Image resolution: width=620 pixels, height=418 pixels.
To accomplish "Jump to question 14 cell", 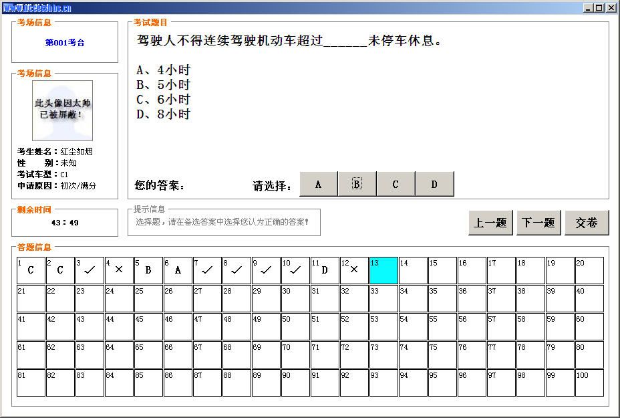I will click(413, 270).
